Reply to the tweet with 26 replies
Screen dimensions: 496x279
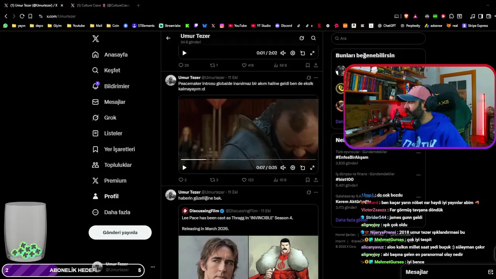click(x=184, y=65)
